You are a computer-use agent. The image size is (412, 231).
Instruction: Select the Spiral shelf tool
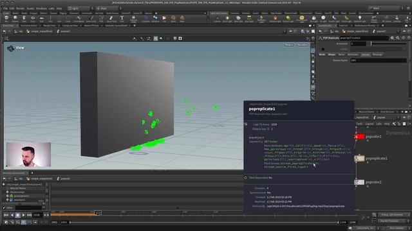click(173, 19)
